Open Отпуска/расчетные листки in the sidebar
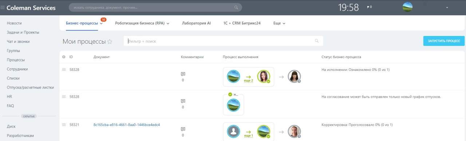466x141 pixels. point(30,87)
